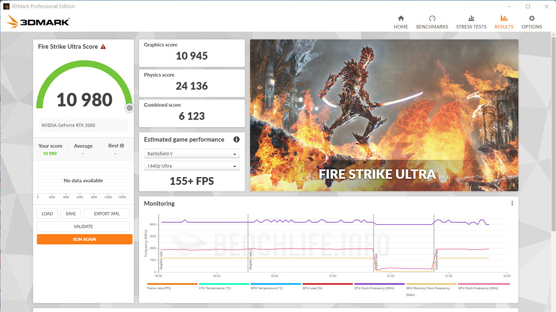Switch to the Stress Tests tab

point(471,22)
